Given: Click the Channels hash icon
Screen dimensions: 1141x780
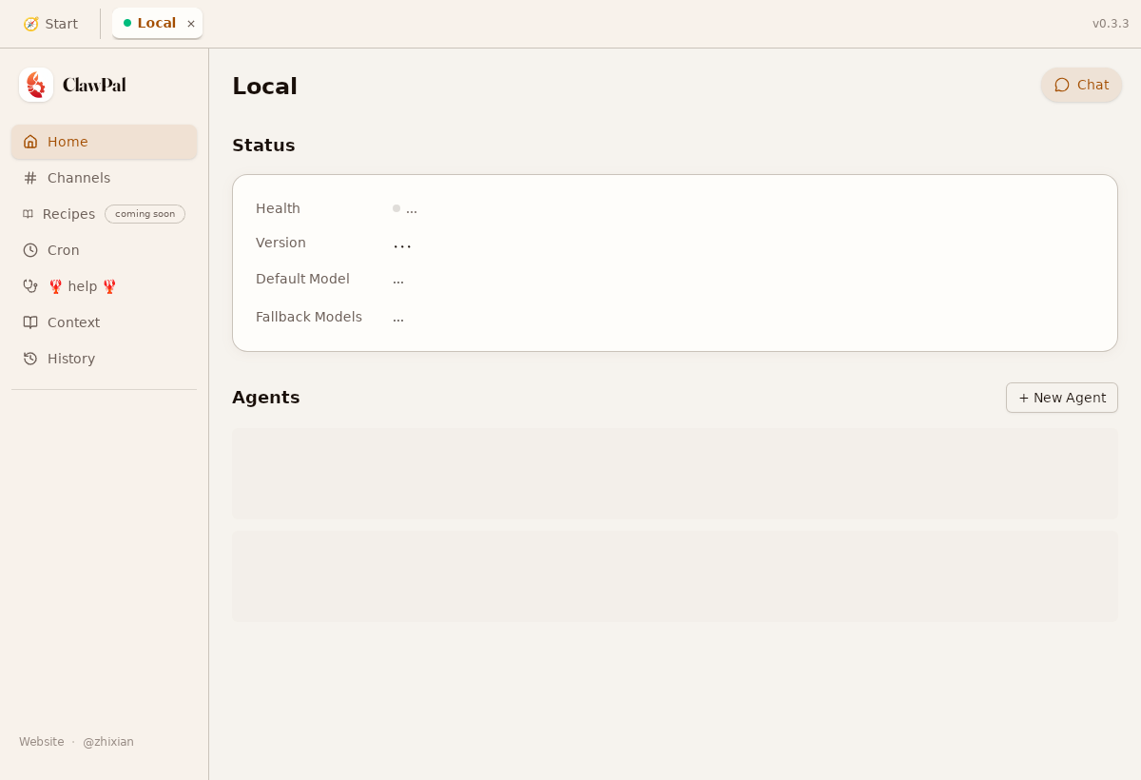Looking at the screenshot, I should 30,178.
